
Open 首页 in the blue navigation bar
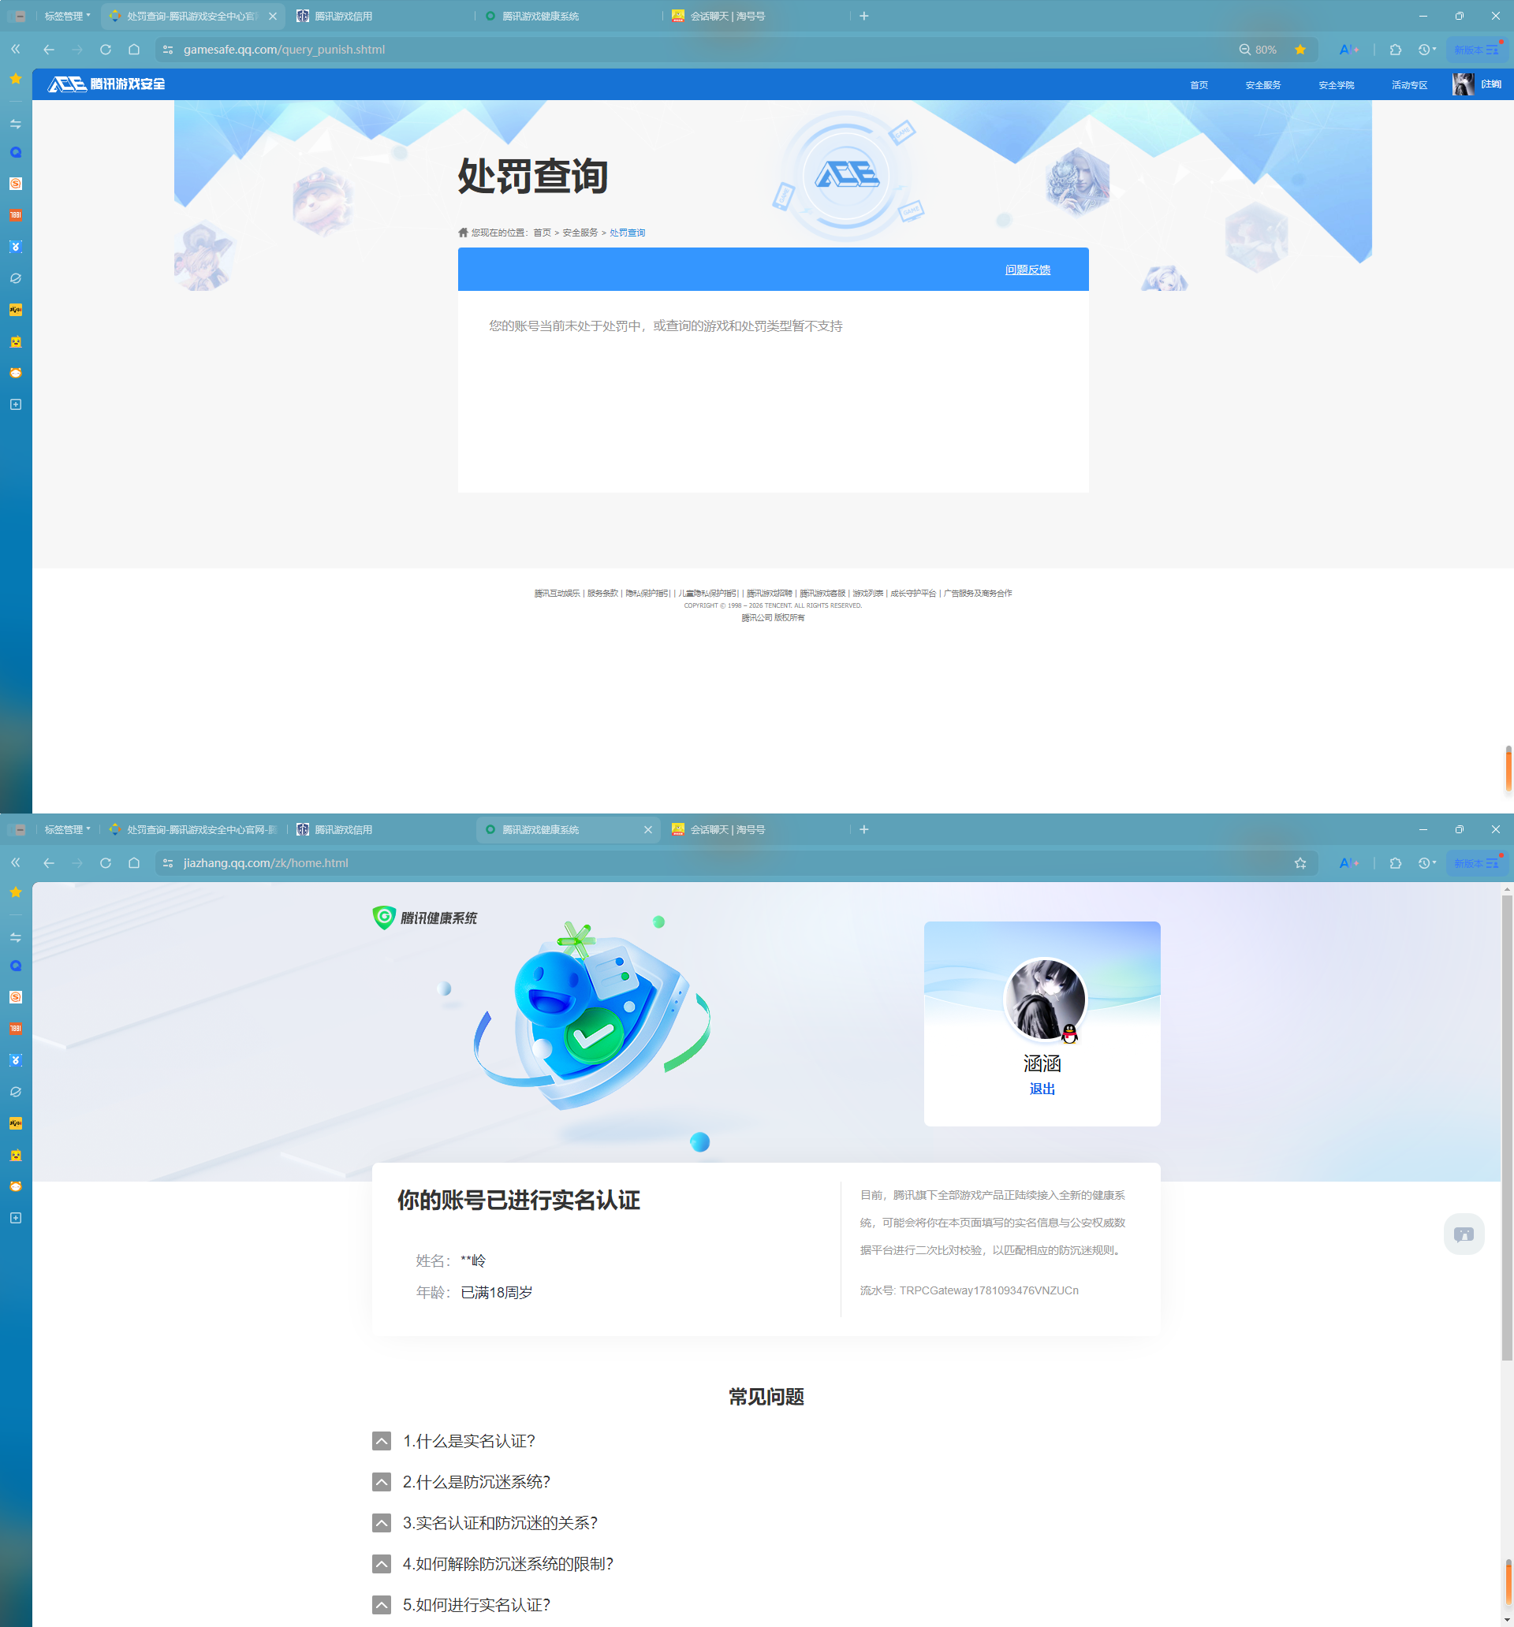coord(1199,85)
